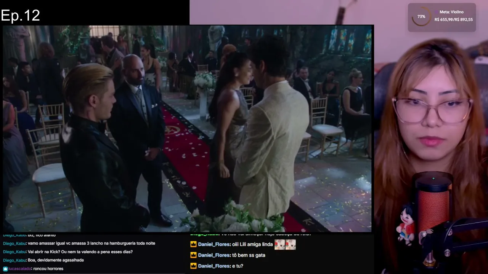Click the message "Boa, devidamente agasalhada"
Image resolution: width=488 pixels, height=274 pixels.
56,260
